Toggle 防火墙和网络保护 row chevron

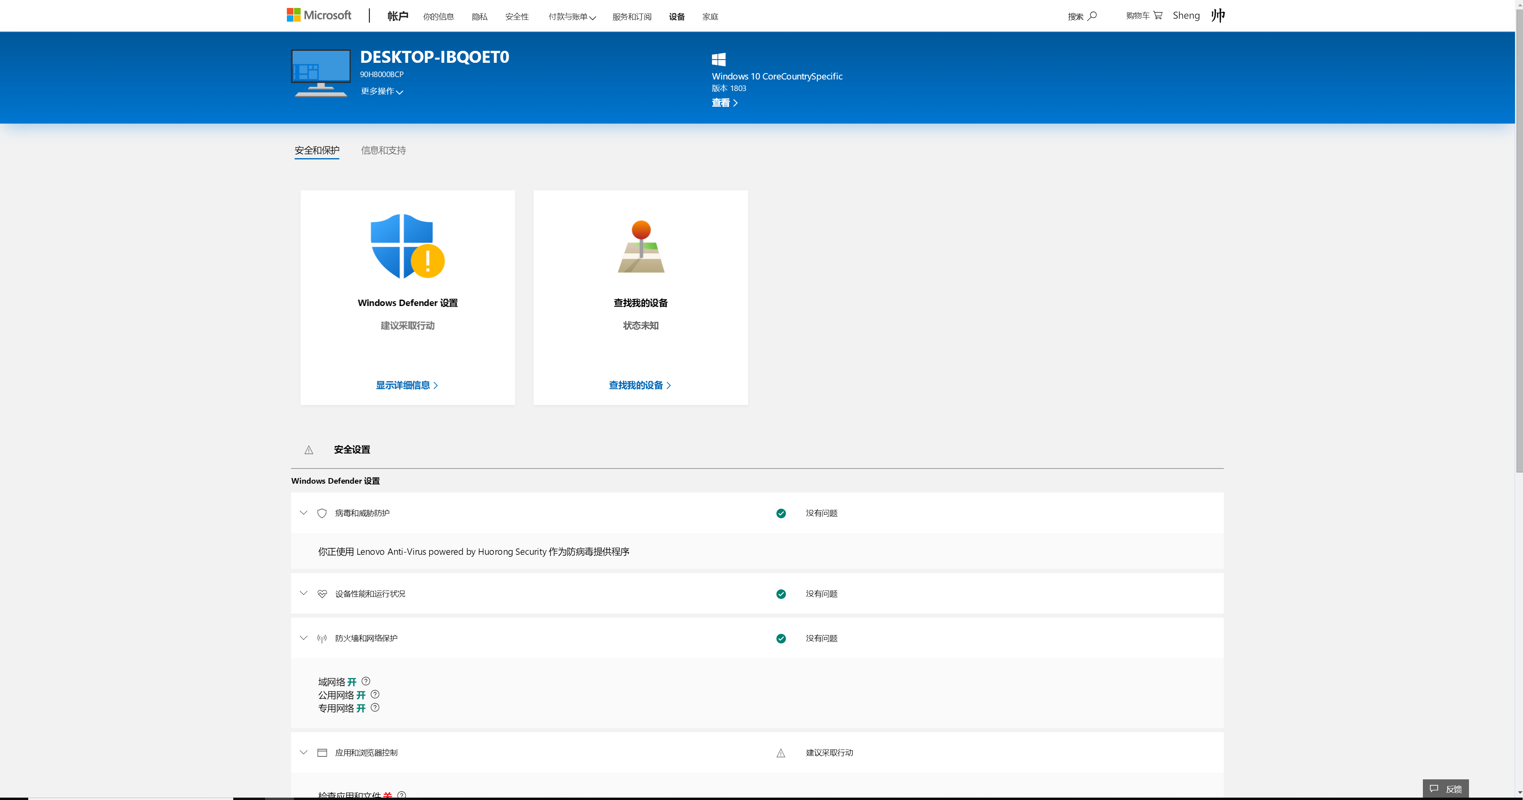[x=303, y=638]
